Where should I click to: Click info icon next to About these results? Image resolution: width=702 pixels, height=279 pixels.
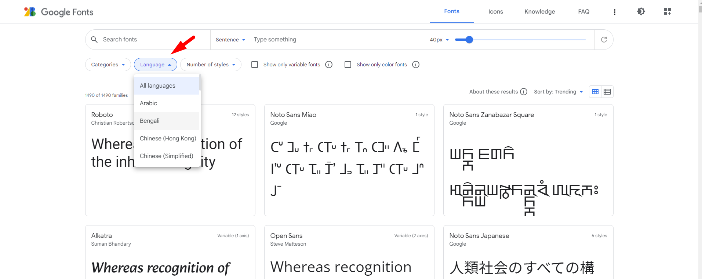coord(524,92)
